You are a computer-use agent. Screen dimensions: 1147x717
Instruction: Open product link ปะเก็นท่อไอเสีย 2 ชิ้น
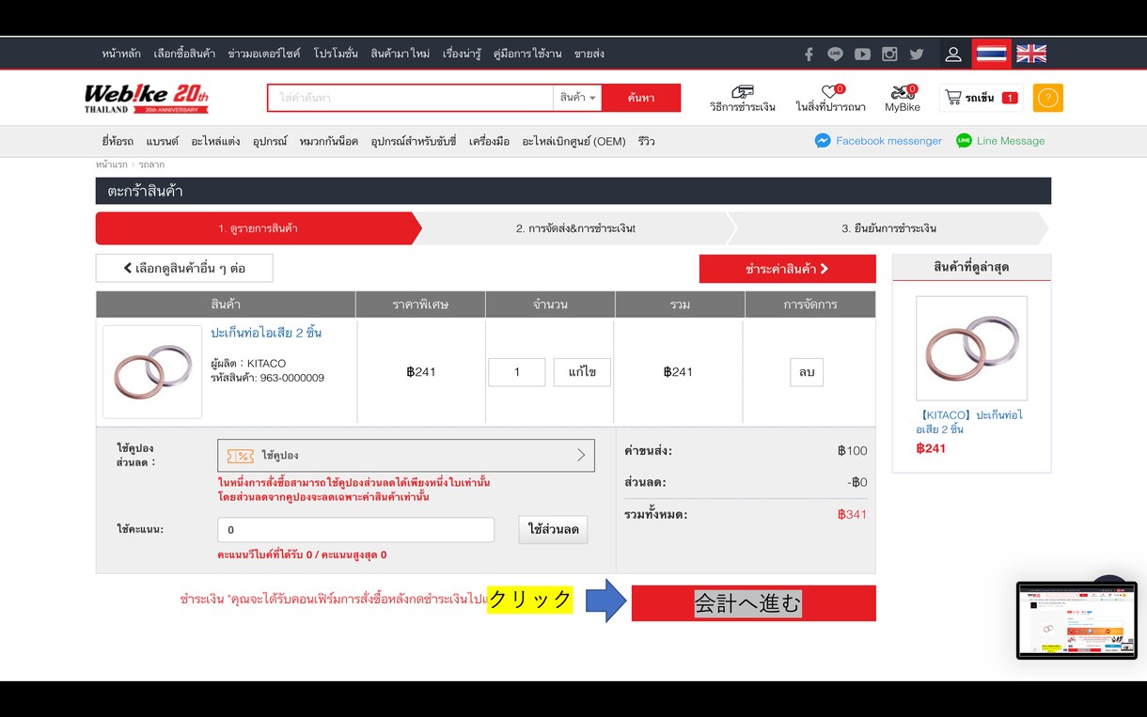[266, 333]
